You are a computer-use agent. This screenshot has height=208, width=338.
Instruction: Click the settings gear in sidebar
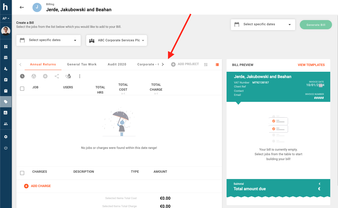[6, 137]
